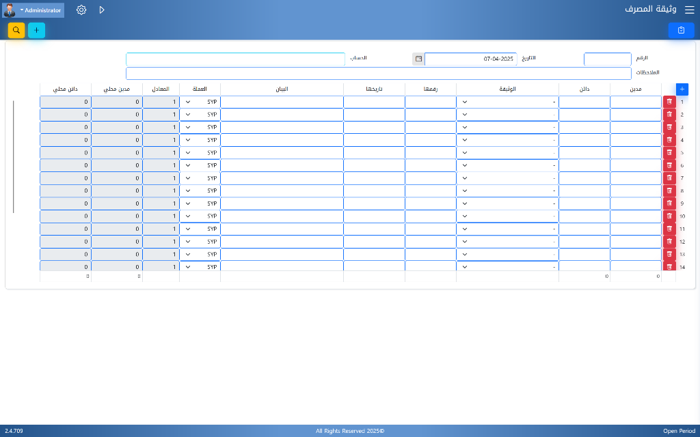Click the vertical scrollbar left of the table
The height and width of the screenshot is (437, 700).
(x=14, y=157)
